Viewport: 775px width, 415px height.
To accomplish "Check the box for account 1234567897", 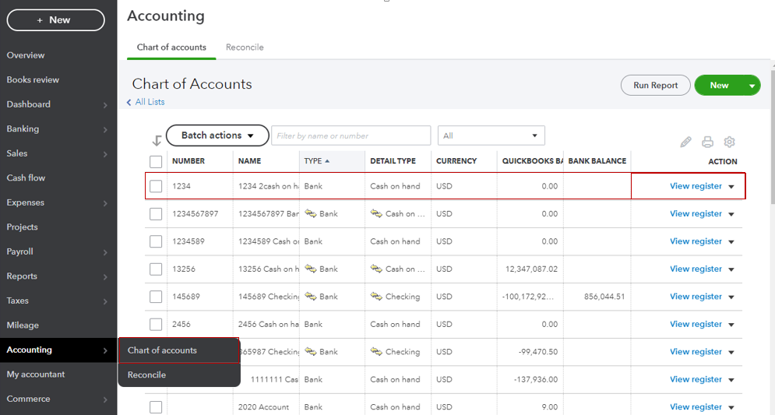I will pos(156,214).
